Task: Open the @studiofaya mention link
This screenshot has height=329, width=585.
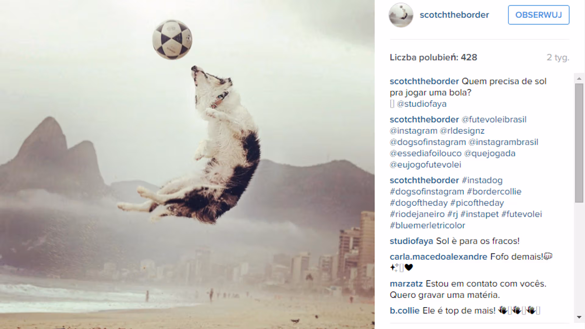Action: 422,104
